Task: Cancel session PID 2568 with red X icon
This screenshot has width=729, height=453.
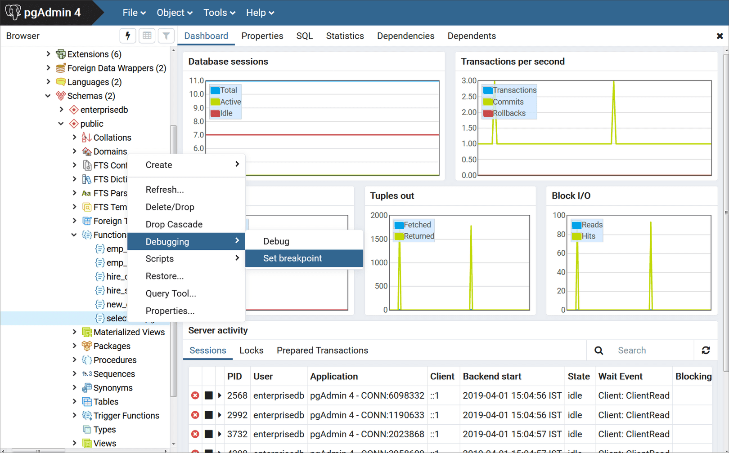Action: coord(195,395)
